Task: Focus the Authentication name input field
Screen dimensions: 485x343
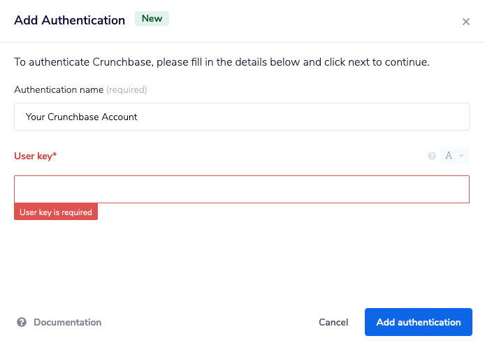Action: coord(241,117)
